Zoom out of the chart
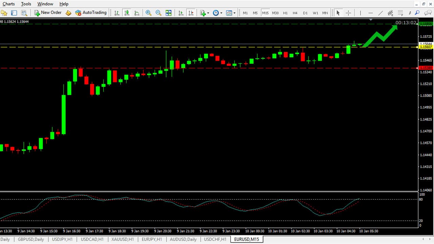 pyautogui.click(x=158, y=13)
